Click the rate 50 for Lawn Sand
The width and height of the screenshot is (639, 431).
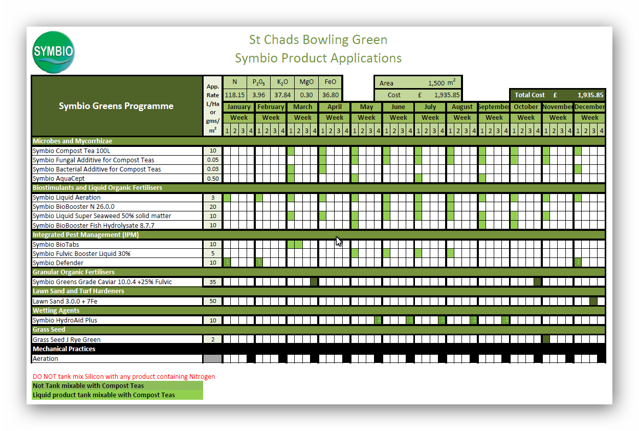click(213, 301)
